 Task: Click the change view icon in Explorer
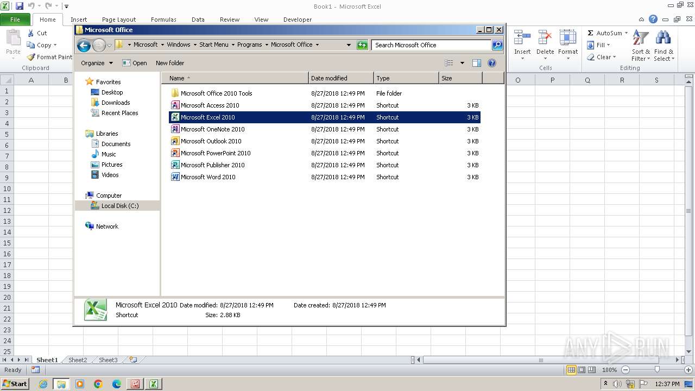(449, 63)
